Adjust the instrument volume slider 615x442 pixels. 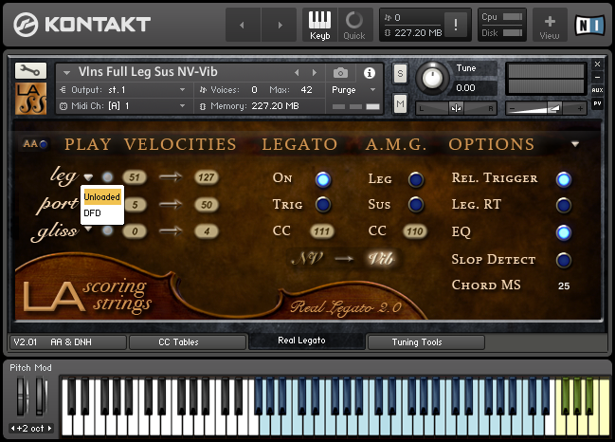coord(546,108)
